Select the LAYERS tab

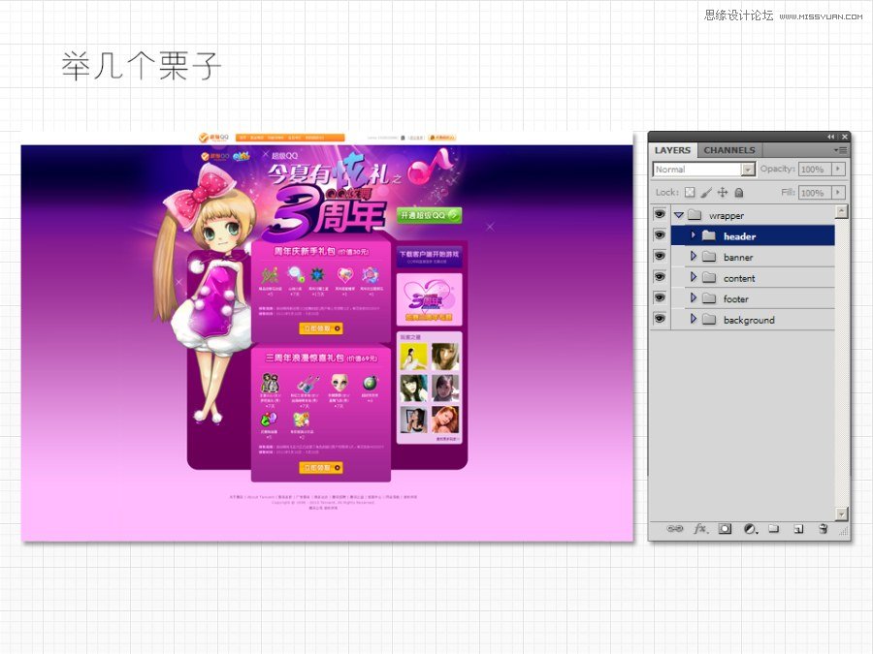(x=672, y=150)
